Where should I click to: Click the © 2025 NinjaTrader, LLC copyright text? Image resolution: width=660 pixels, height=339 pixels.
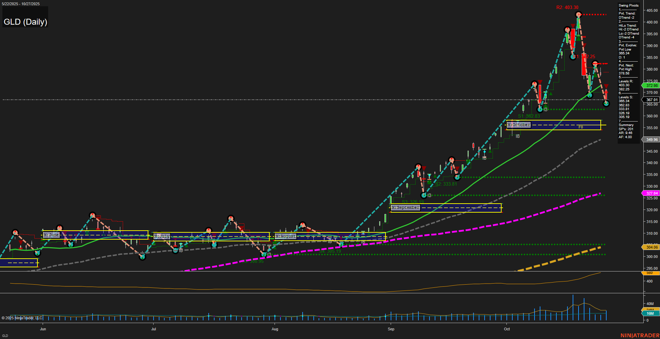click(23, 318)
